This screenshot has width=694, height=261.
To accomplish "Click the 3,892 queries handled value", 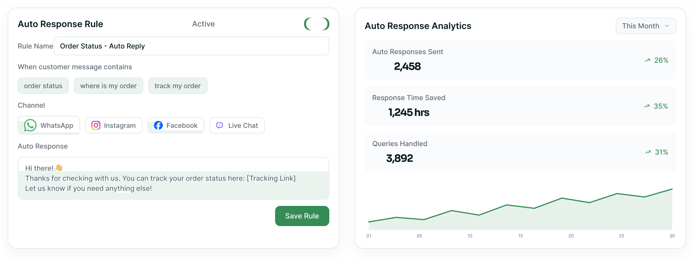I will pyautogui.click(x=399, y=158).
